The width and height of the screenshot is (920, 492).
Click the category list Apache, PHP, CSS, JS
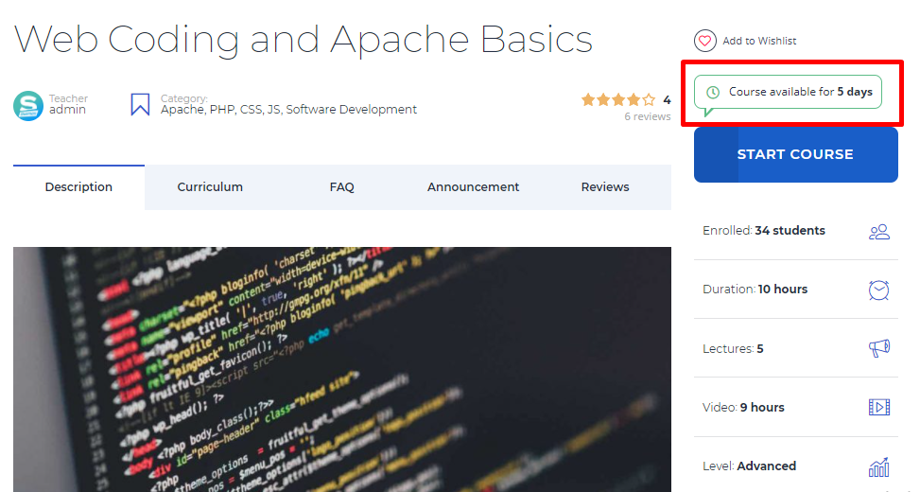[288, 109]
